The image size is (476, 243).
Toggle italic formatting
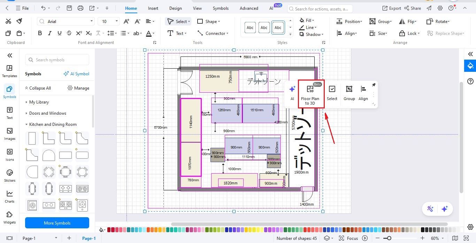point(49,33)
